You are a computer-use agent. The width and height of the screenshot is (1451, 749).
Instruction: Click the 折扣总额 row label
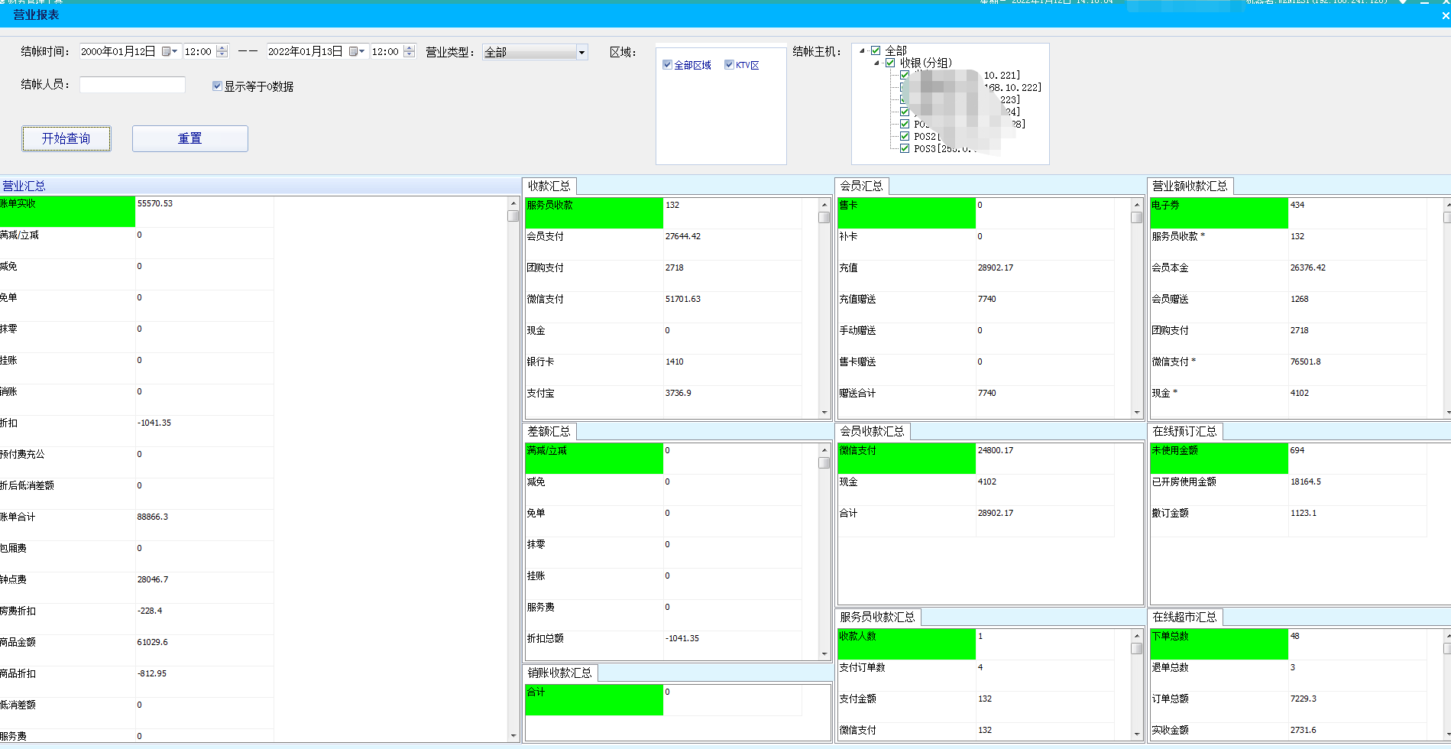[545, 638]
